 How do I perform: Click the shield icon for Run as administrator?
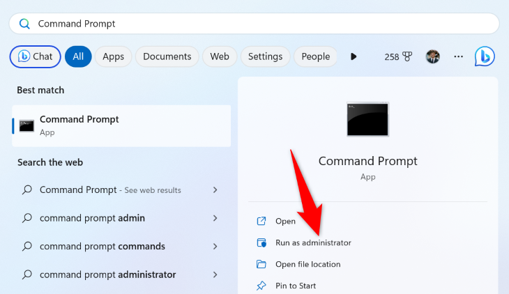point(261,242)
